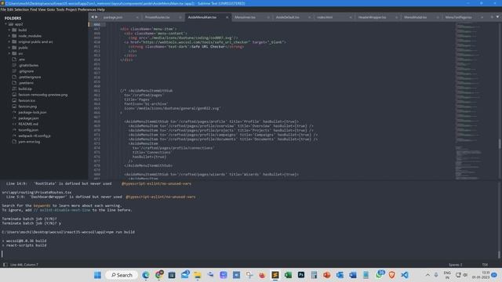Switch to the HeaderWrapper.tsx tab

372,17
